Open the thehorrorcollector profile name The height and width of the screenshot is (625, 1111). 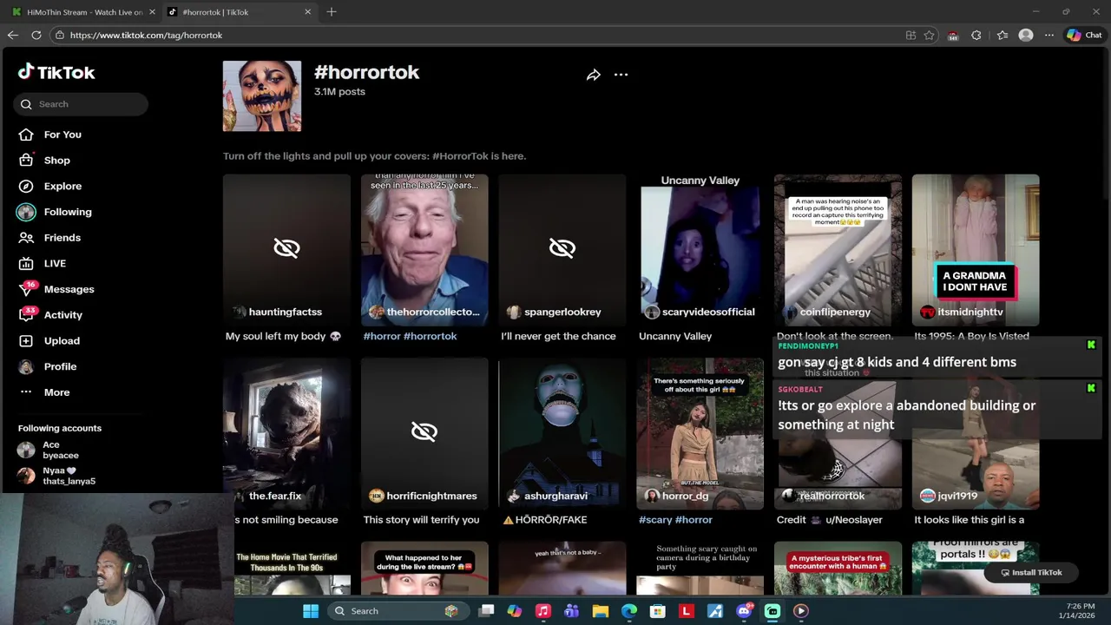click(x=433, y=312)
